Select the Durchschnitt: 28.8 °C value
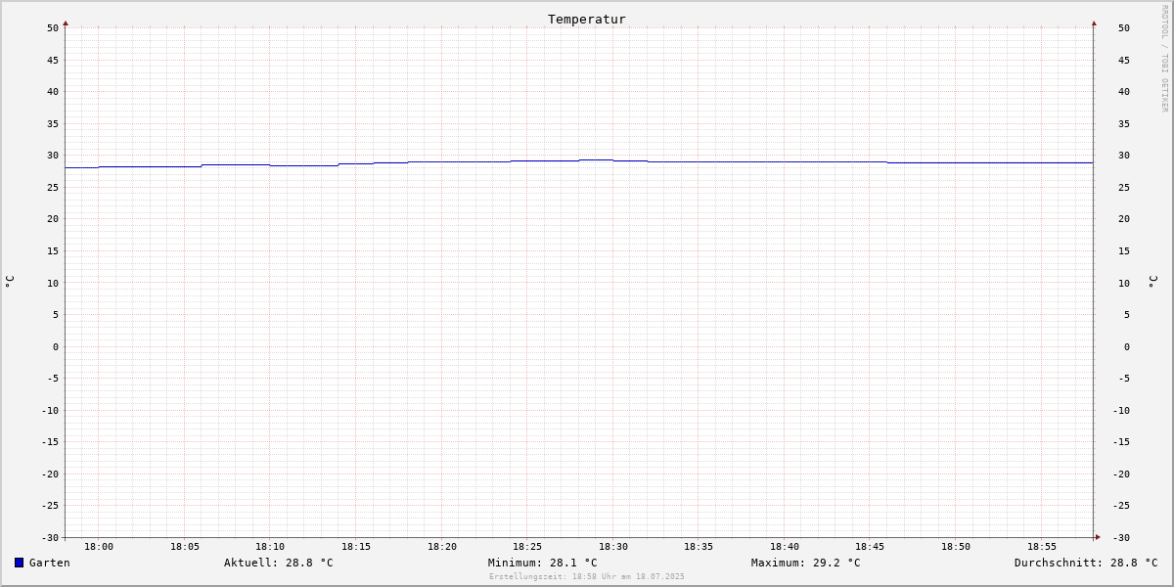This screenshot has height=587, width=1174. 1086,563
